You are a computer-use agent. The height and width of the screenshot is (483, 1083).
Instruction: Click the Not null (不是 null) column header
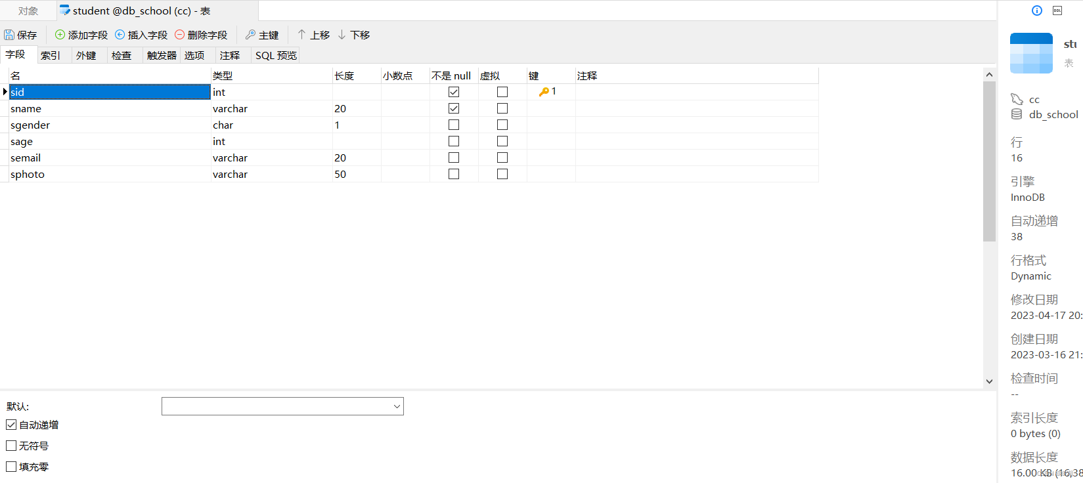click(454, 75)
